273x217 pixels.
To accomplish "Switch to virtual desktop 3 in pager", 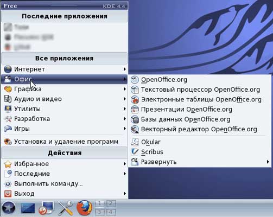I will pos(99,212).
